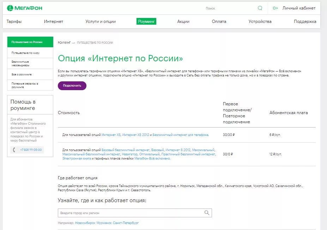The image size is (327, 230).
Task: Select Путешествие по миру in the sidebar
Action: [x=30, y=53]
